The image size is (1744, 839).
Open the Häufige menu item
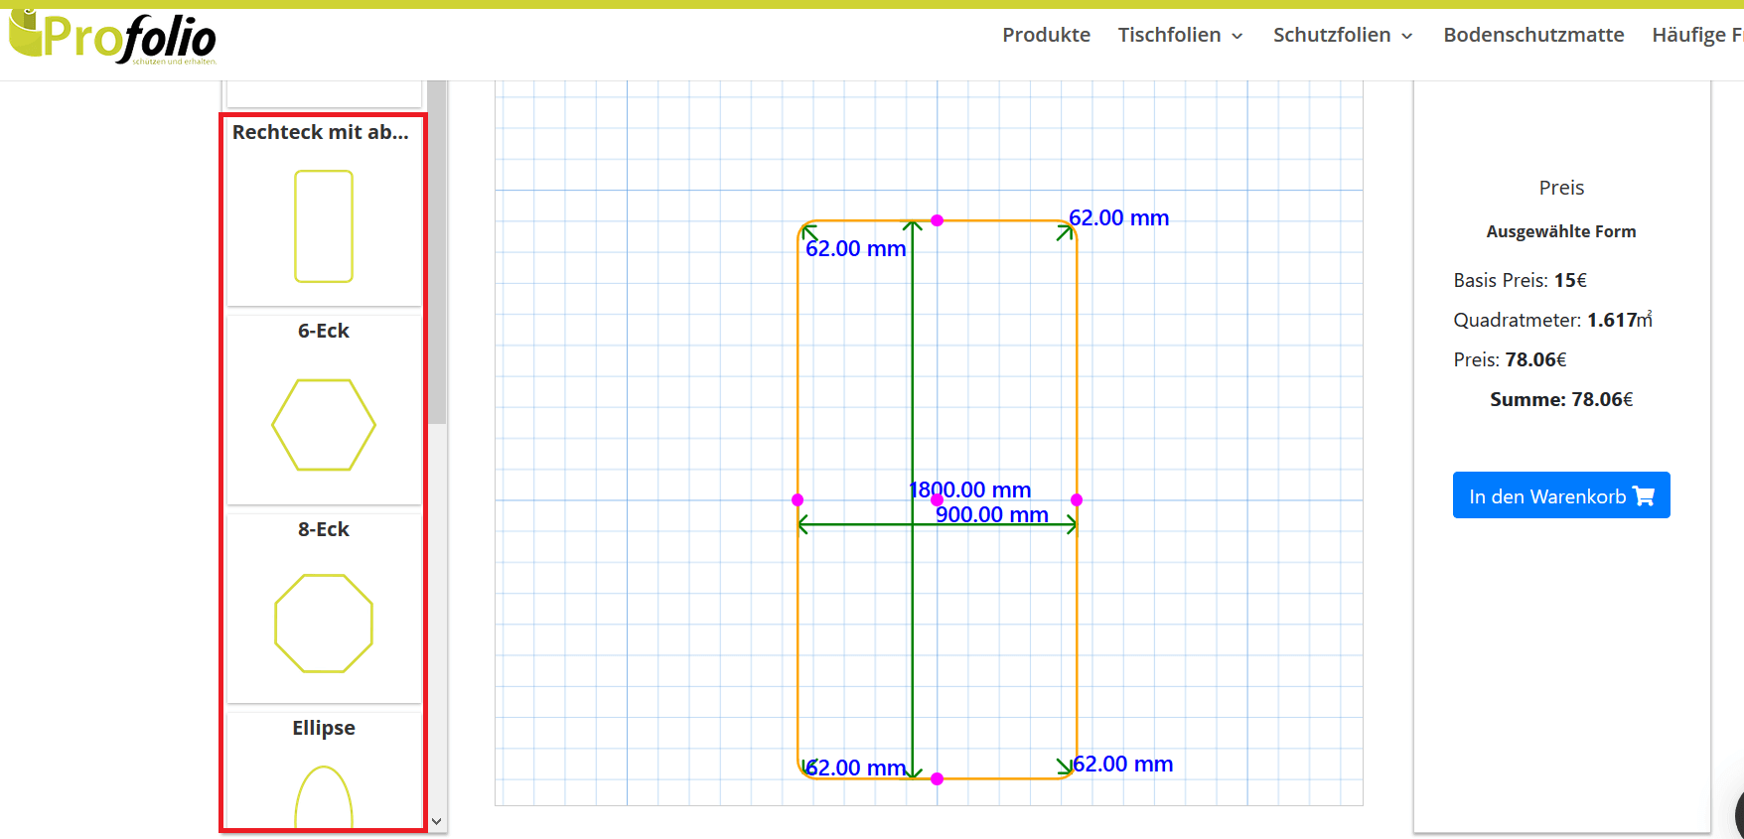[1697, 35]
